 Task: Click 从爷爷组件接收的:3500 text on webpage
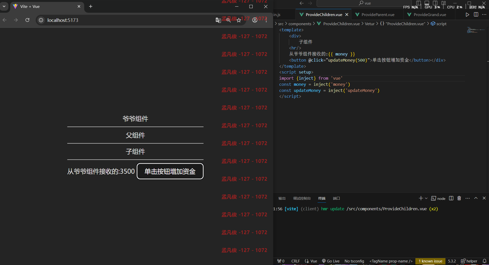coord(101,171)
